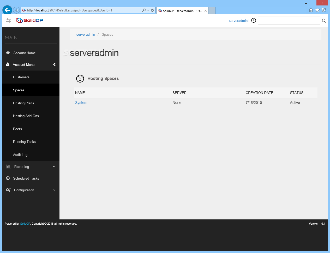Click the Reporting bar chart icon
The height and width of the screenshot is (253, 330).
8,166
